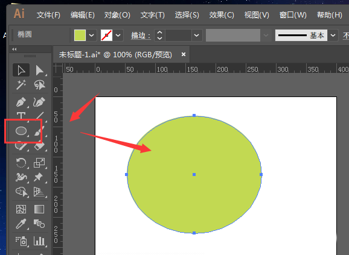Open the 效果(C) menu
The image size is (349, 255).
coord(222,15)
